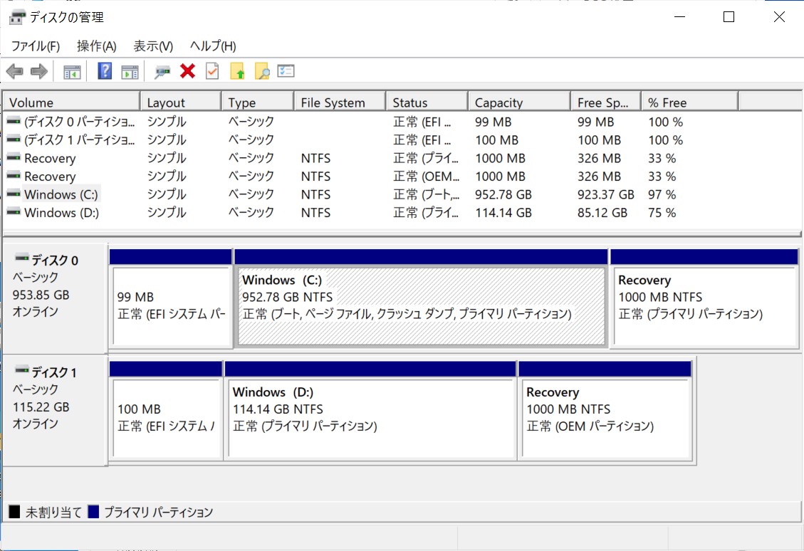Click the drive icon beside Windows (D:) row
The width and height of the screenshot is (804, 551).
tap(14, 211)
